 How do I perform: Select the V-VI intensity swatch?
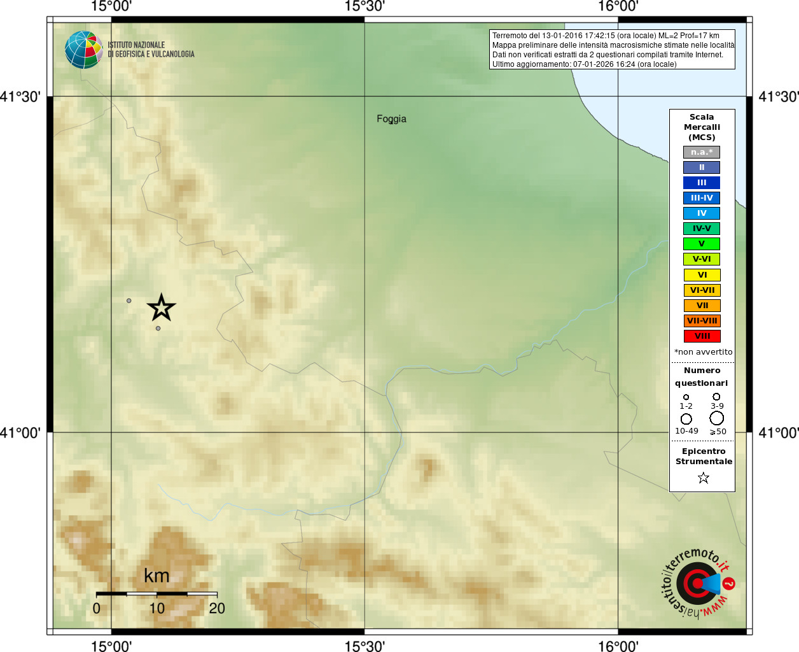coord(702,259)
